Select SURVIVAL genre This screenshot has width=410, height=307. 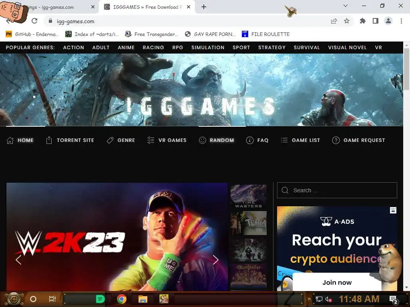point(307,48)
